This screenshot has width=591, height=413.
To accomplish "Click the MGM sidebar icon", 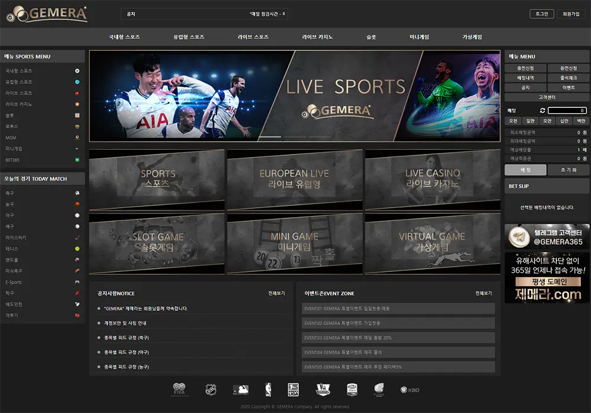I will (77, 137).
